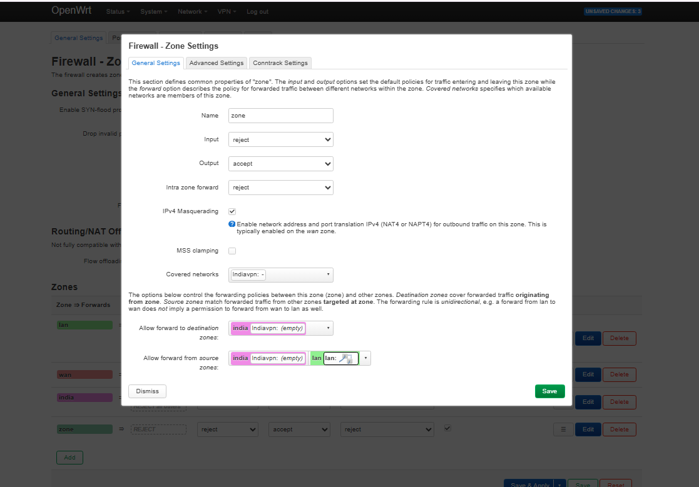Screen dimensions: 699x487
Task: Click inside the zone Name input field
Action: click(x=280, y=115)
